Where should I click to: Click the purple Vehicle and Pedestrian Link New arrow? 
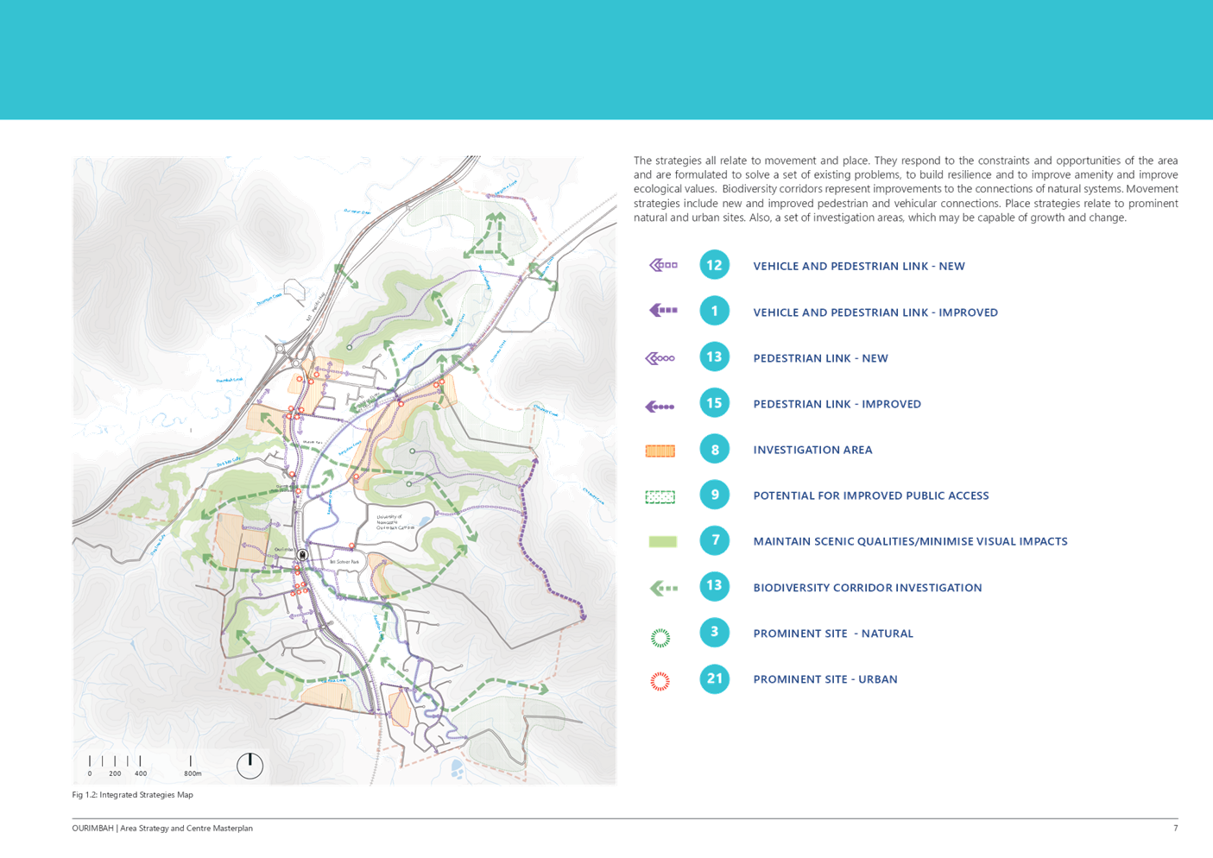[662, 265]
